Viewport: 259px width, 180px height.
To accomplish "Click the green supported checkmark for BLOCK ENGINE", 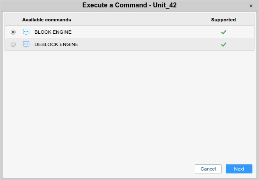I will pyautogui.click(x=224, y=32).
